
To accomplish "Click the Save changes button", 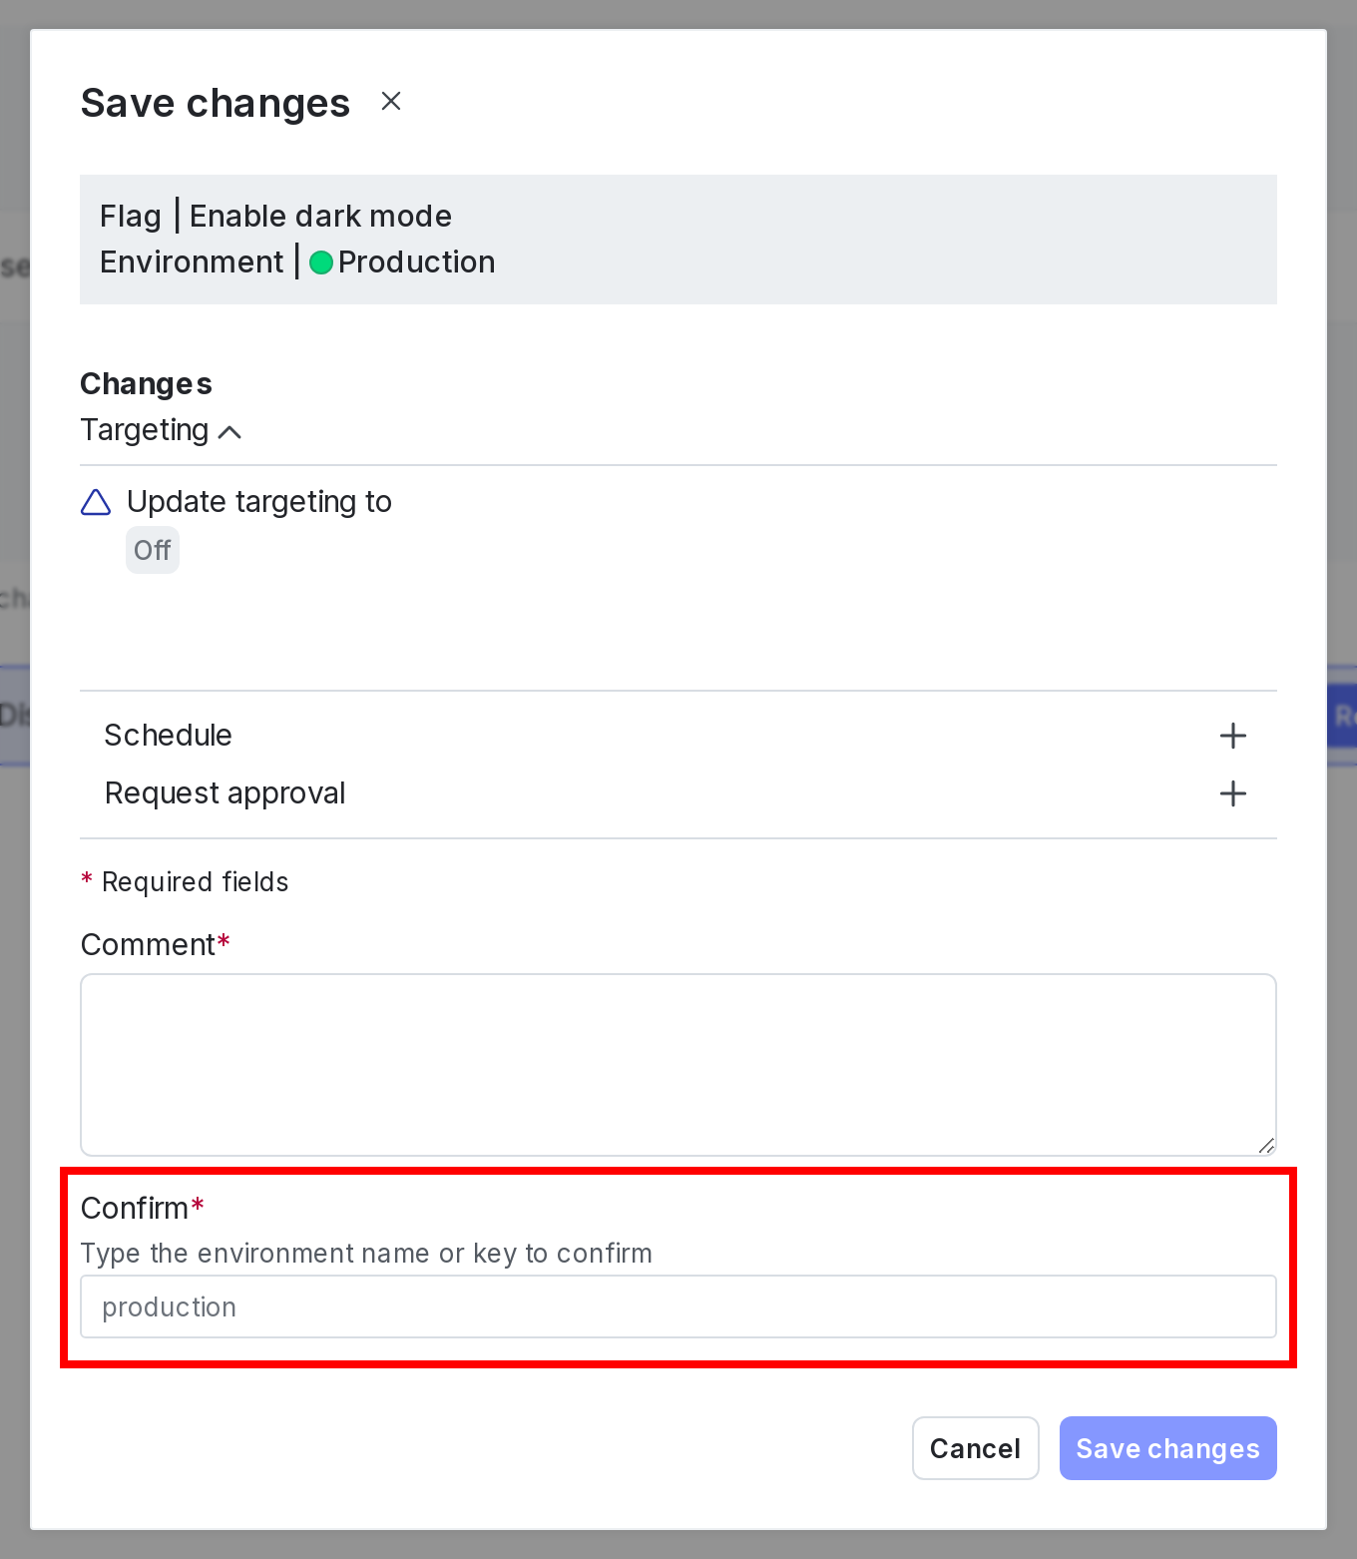I will coord(1167,1448).
